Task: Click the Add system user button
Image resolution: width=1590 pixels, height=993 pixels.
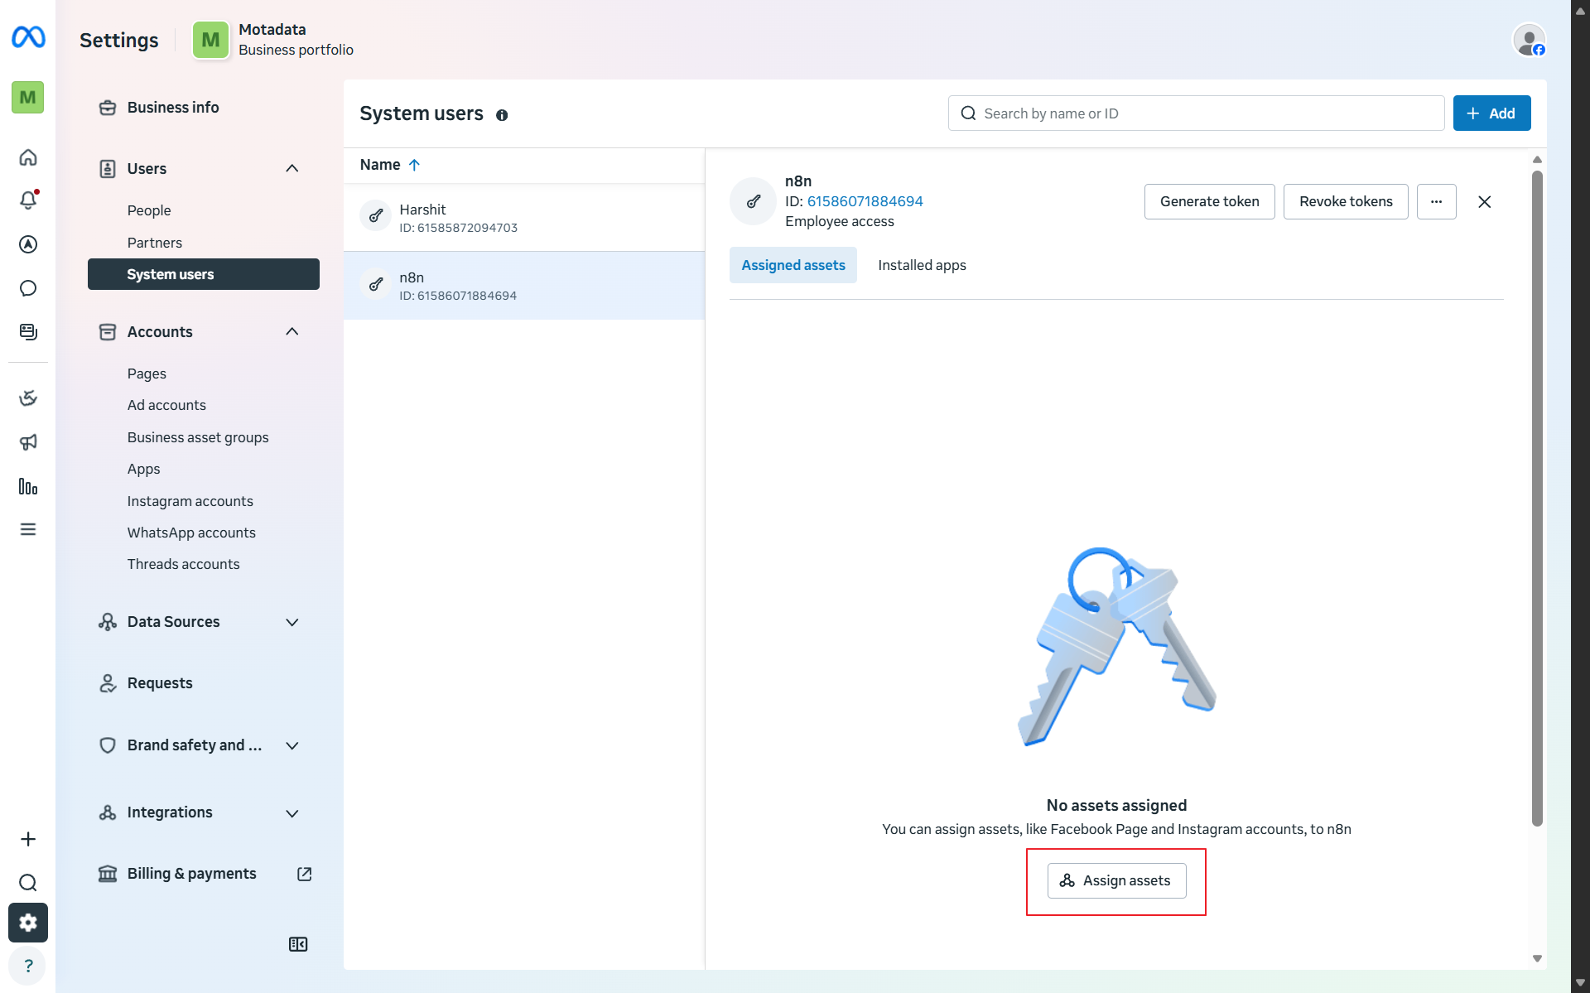Action: coord(1491,113)
